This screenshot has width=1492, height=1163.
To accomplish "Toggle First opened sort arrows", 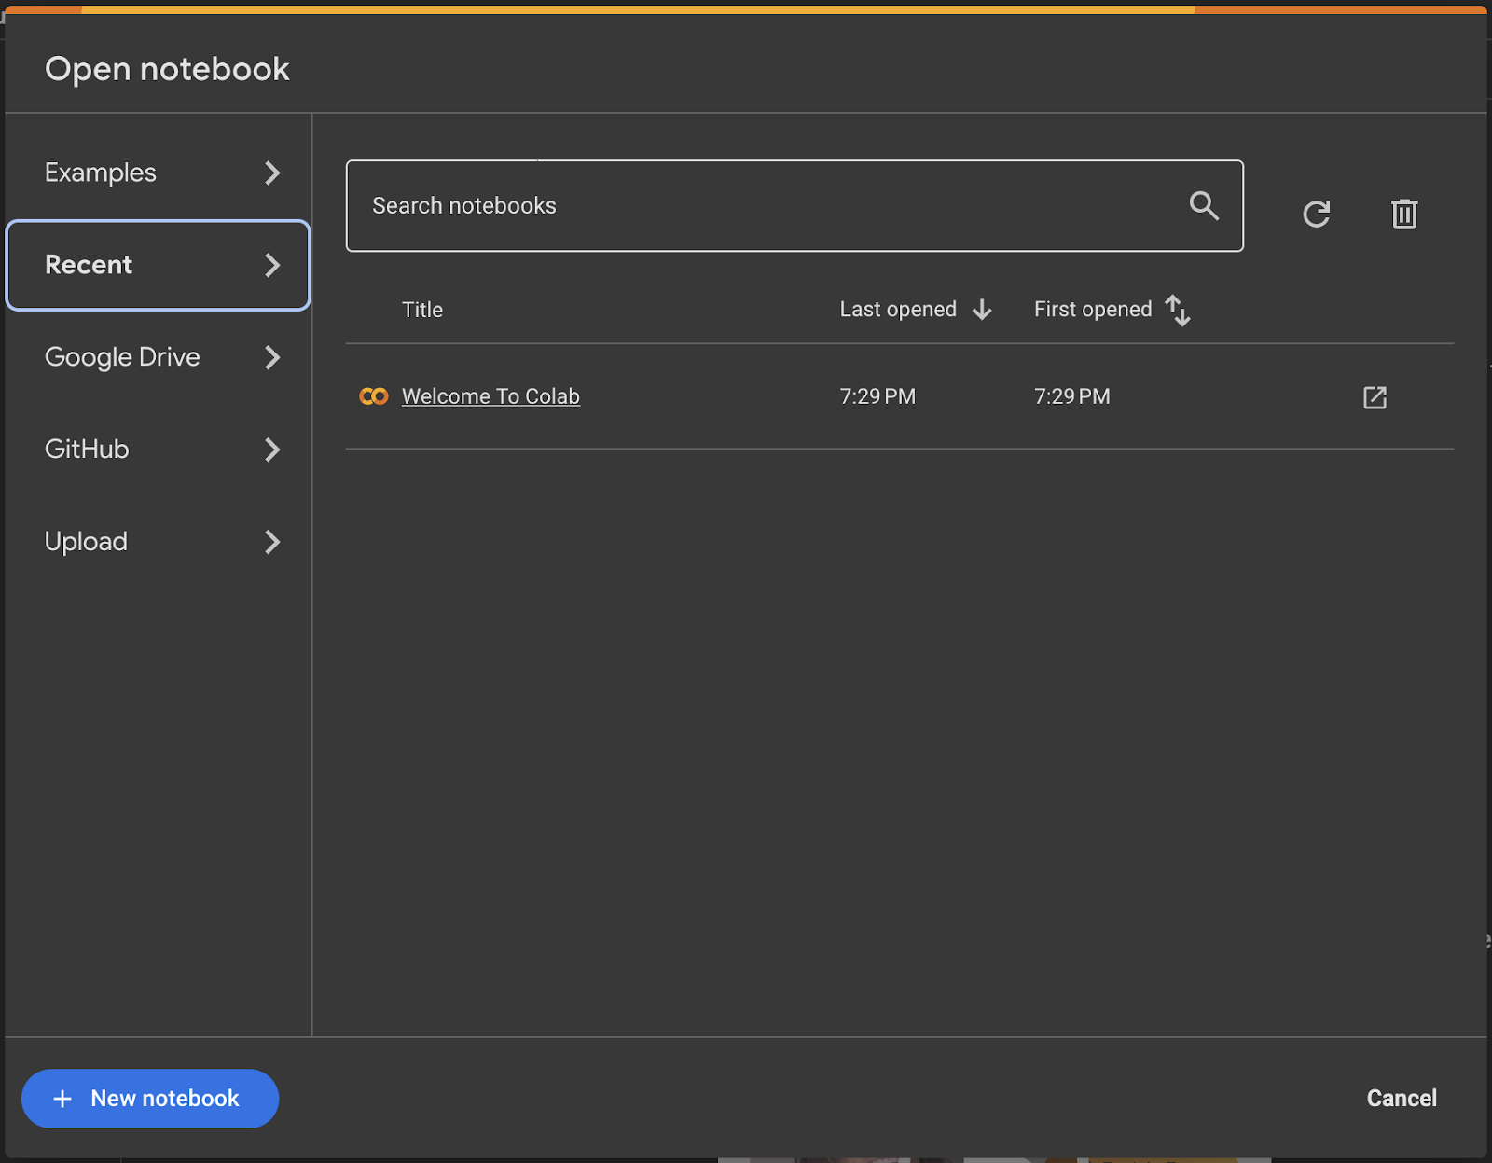I will pyautogui.click(x=1178, y=310).
